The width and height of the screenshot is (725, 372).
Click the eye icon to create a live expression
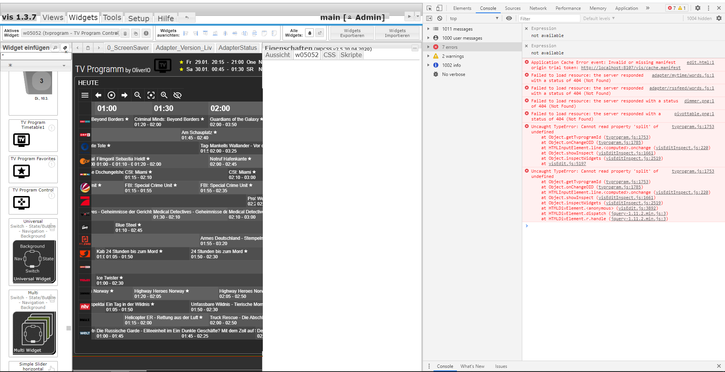point(509,18)
